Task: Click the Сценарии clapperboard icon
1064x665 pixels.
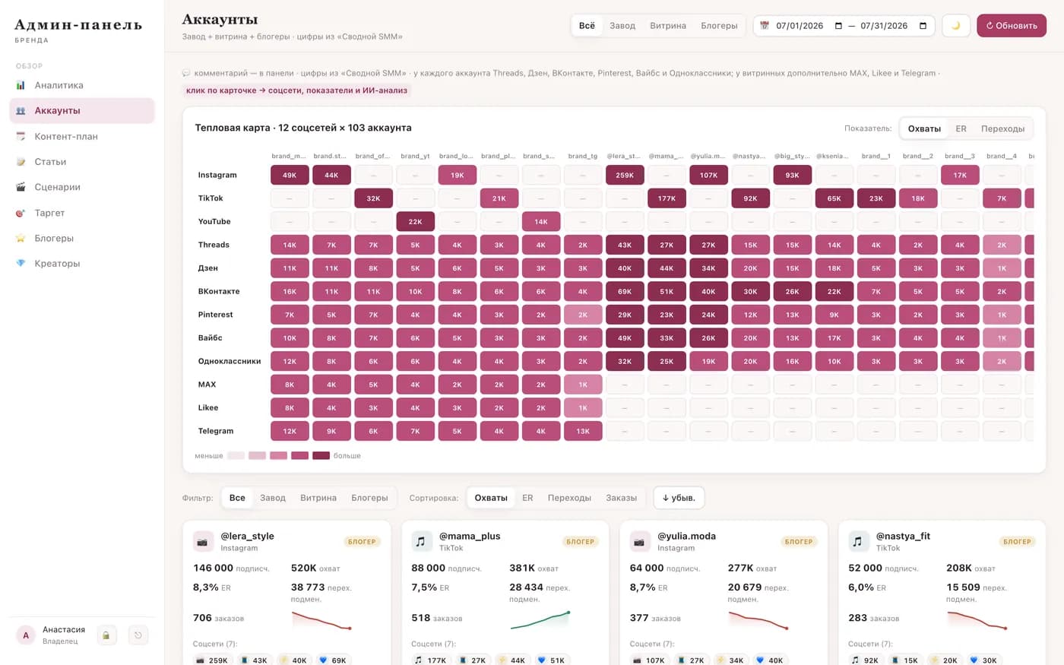Action: [x=21, y=187]
